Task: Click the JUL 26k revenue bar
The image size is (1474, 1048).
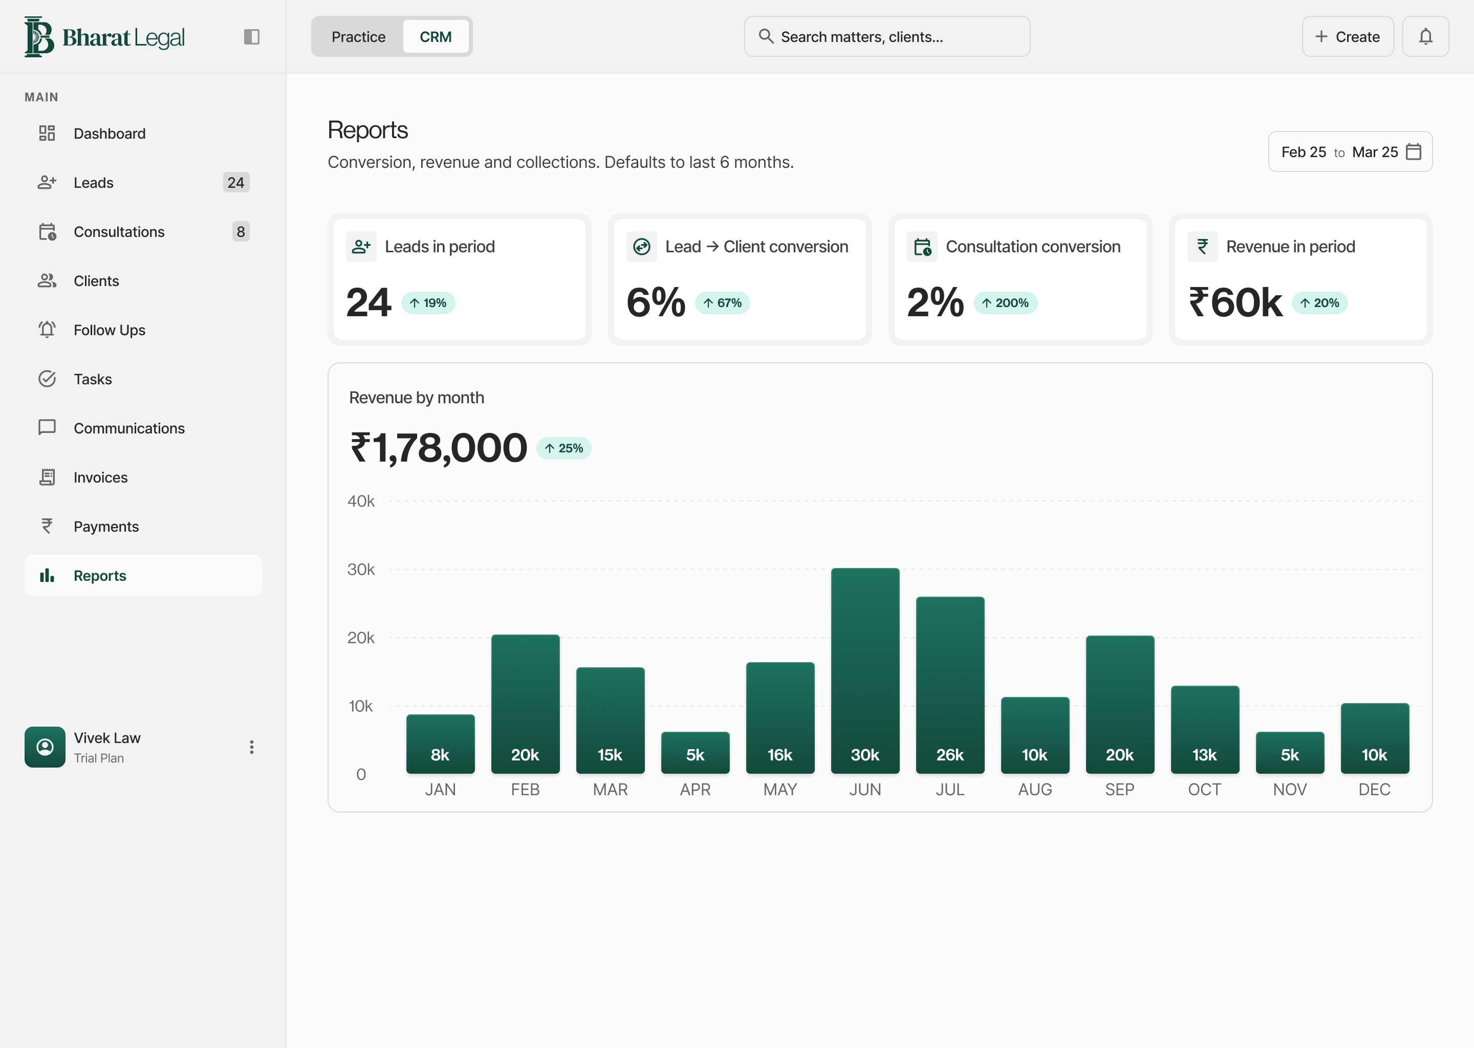Action: pyautogui.click(x=950, y=685)
